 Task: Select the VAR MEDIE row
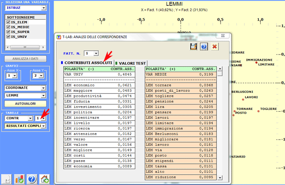pyautogui.click(x=181, y=74)
